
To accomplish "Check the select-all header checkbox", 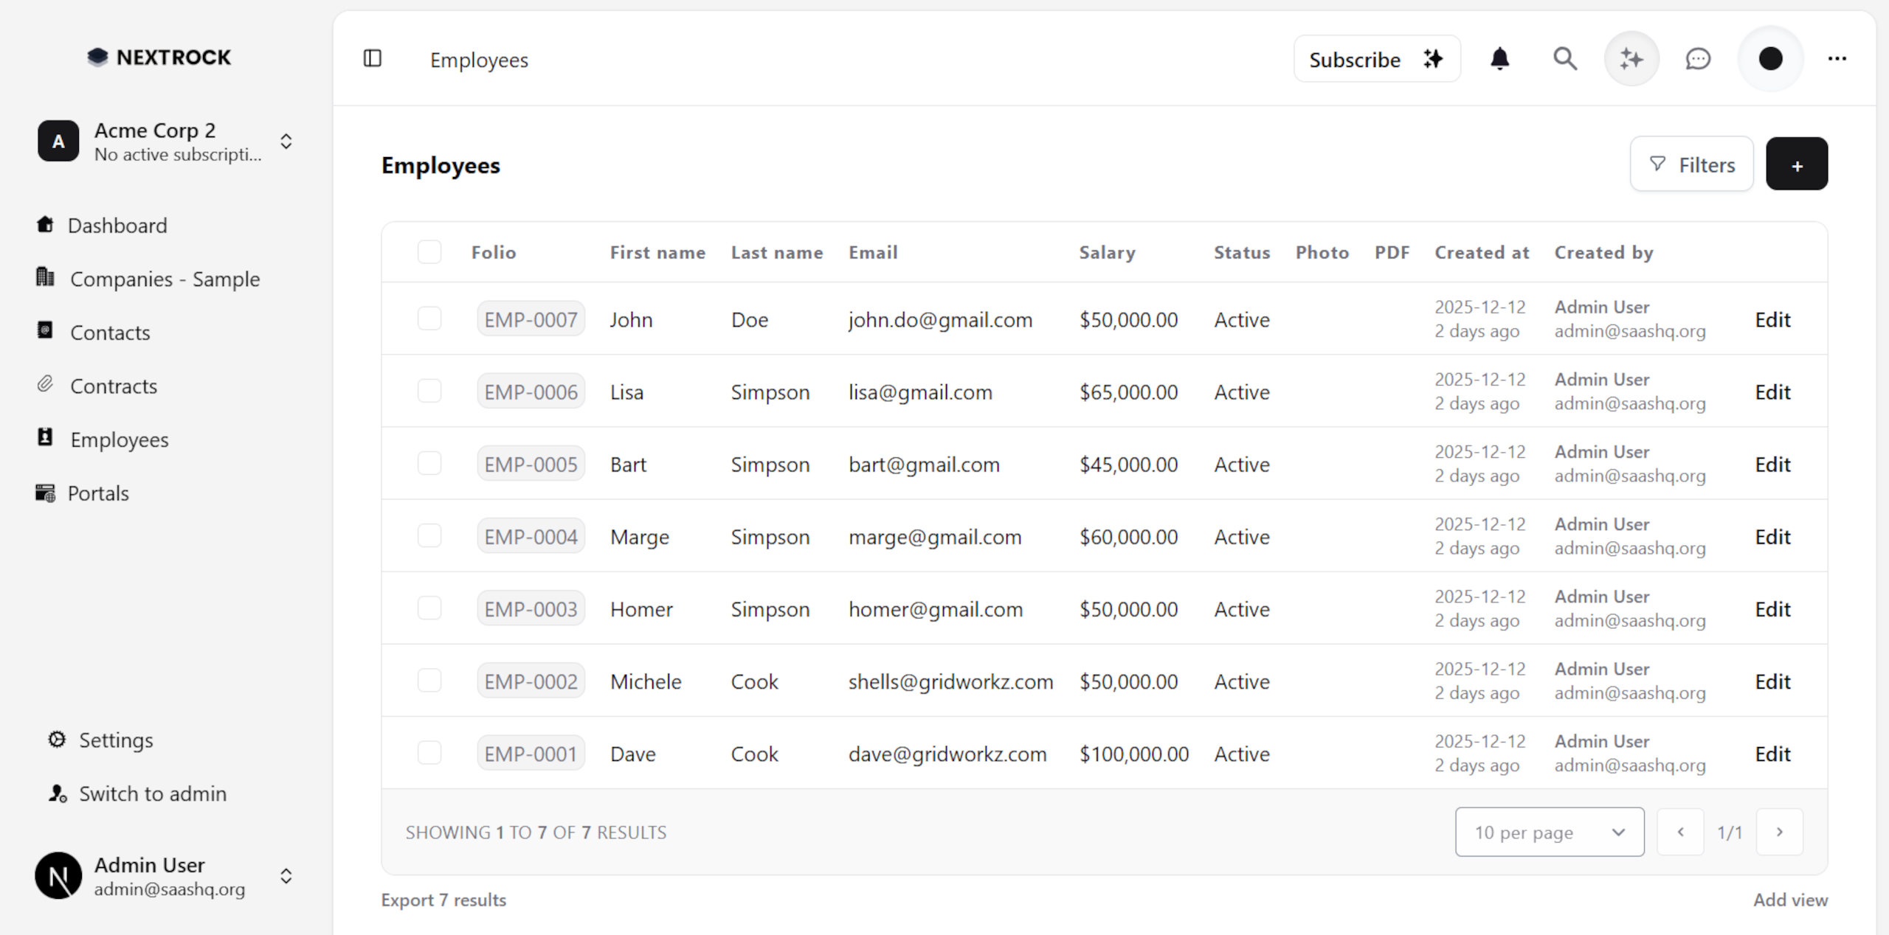I will click(429, 252).
